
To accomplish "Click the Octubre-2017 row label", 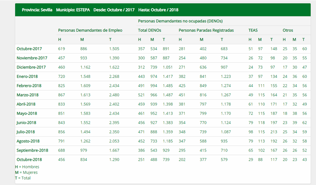I will tap(29, 49).
